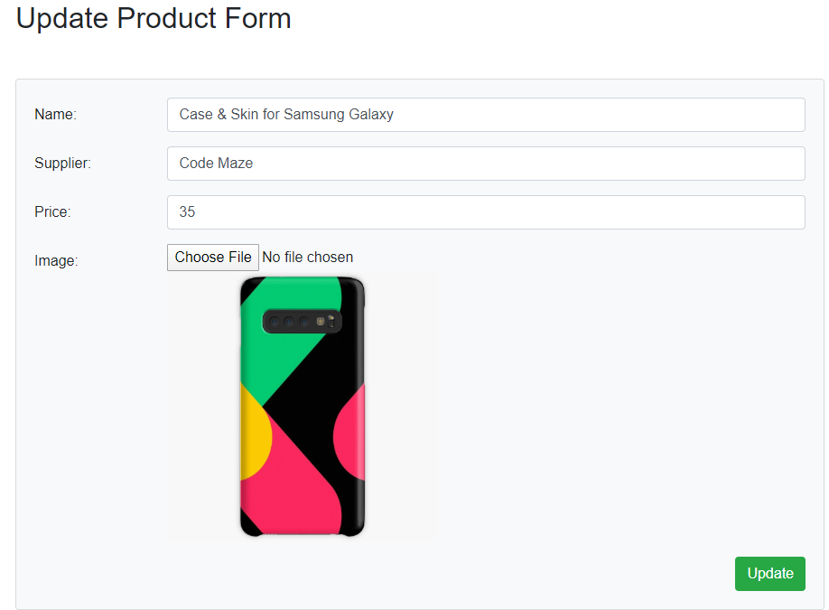Click the yellow circle on the phone case
The height and width of the screenshot is (610, 829).
click(x=253, y=438)
